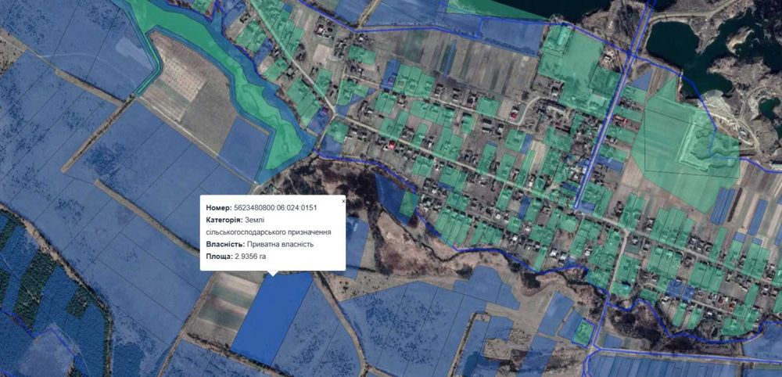Click 'сільськогосподарського призначення' text line
The width and height of the screenshot is (782, 377).
(268, 232)
